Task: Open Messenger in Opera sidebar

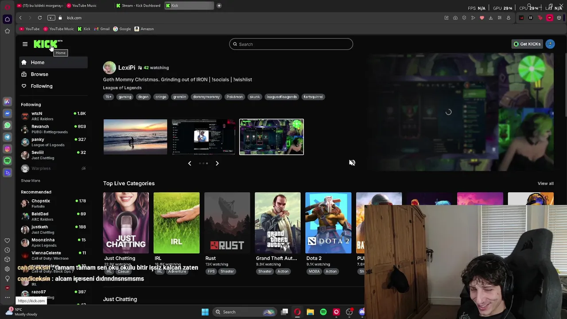Action: [x=7, y=113]
